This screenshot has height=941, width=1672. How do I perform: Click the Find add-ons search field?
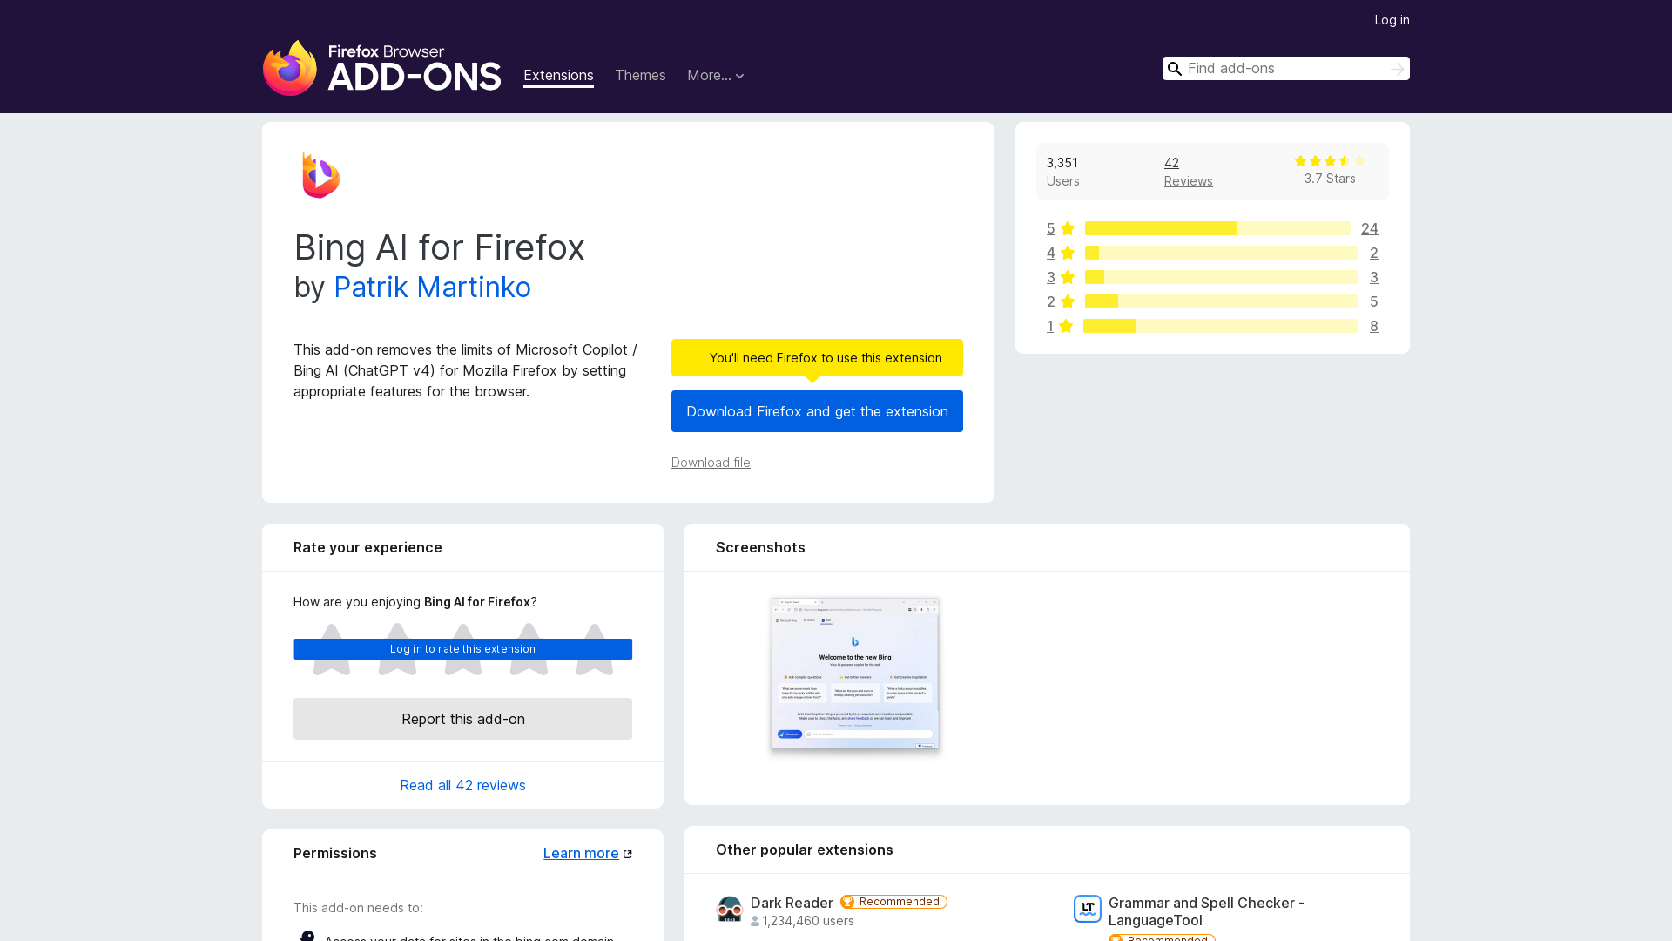click(1285, 69)
